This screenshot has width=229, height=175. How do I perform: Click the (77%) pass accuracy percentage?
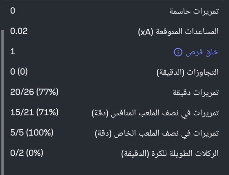[x=47, y=92]
